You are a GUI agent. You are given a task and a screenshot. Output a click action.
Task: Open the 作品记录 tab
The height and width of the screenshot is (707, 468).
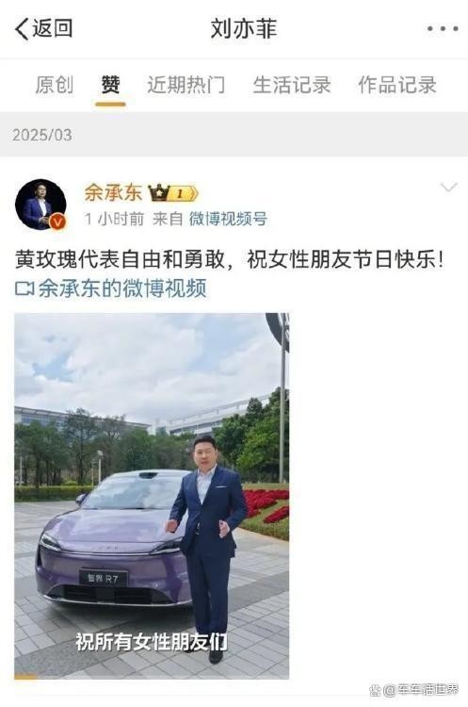click(396, 85)
